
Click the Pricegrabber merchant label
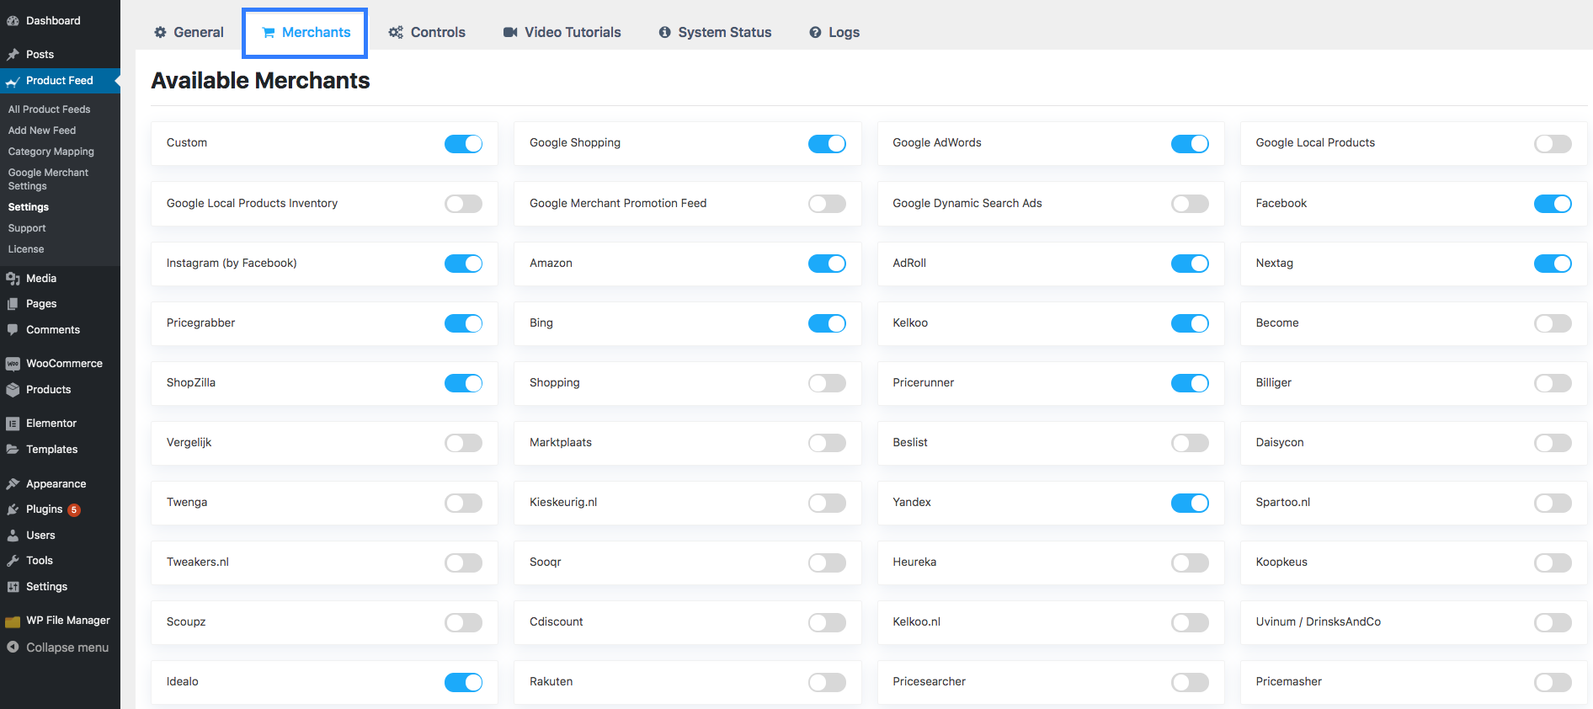[200, 323]
